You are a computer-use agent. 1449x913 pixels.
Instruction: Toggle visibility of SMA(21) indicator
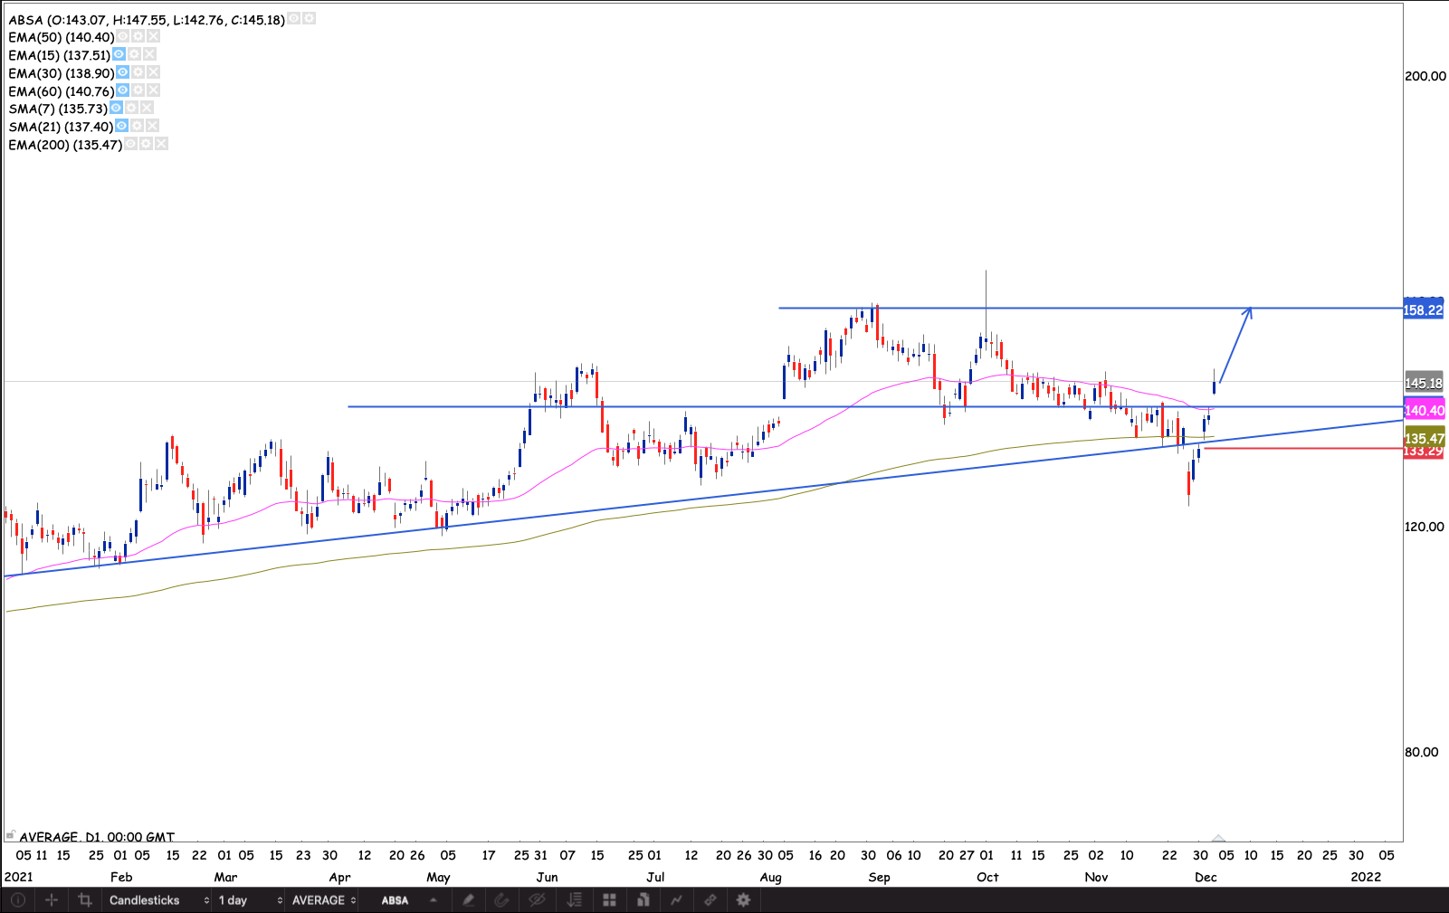(121, 126)
